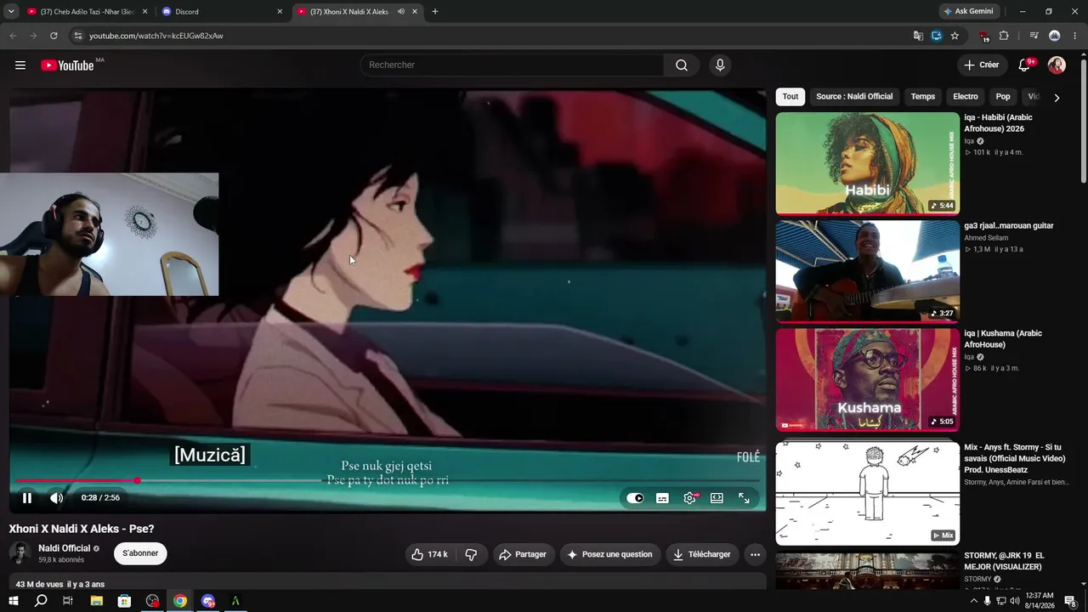This screenshot has width=1088, height=612.
Task: Click Posez une question button
Action: pos(609,554)
